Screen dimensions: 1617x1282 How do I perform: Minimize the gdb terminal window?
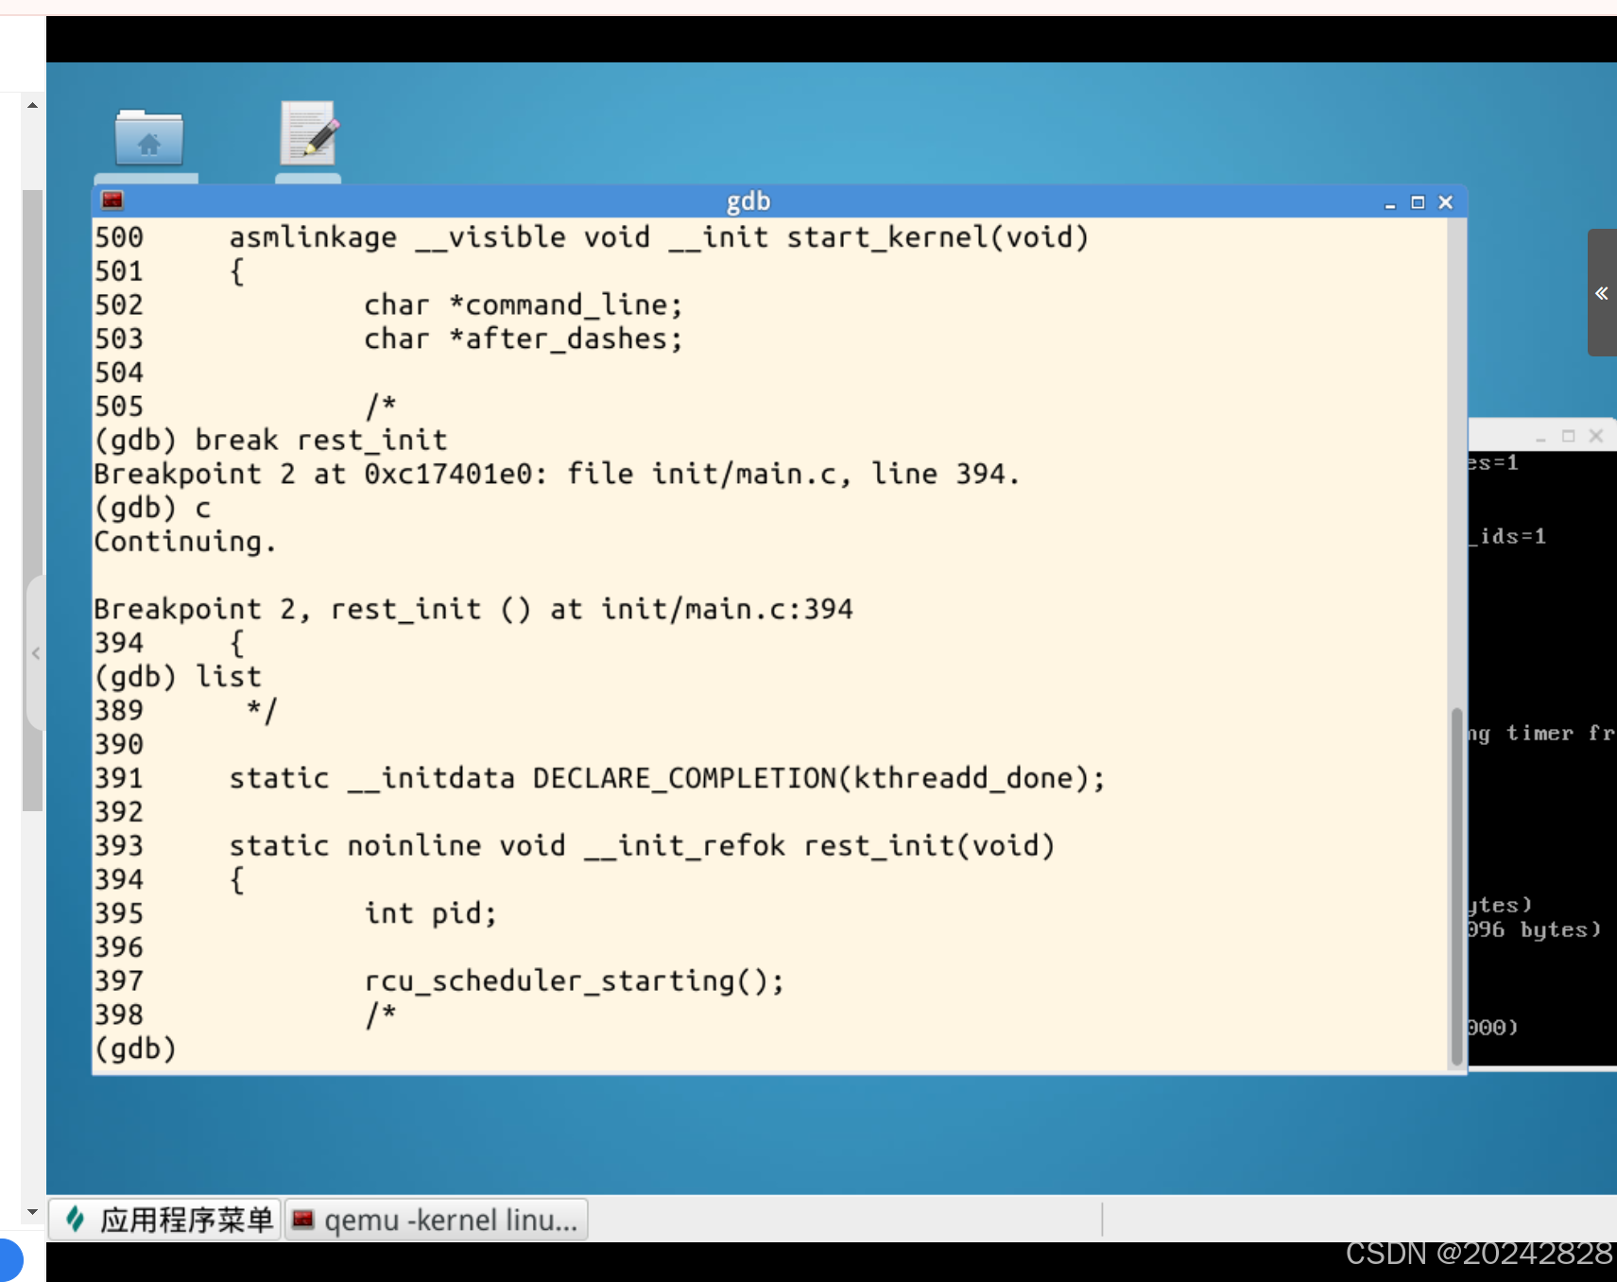click(x=1389, y=202)
